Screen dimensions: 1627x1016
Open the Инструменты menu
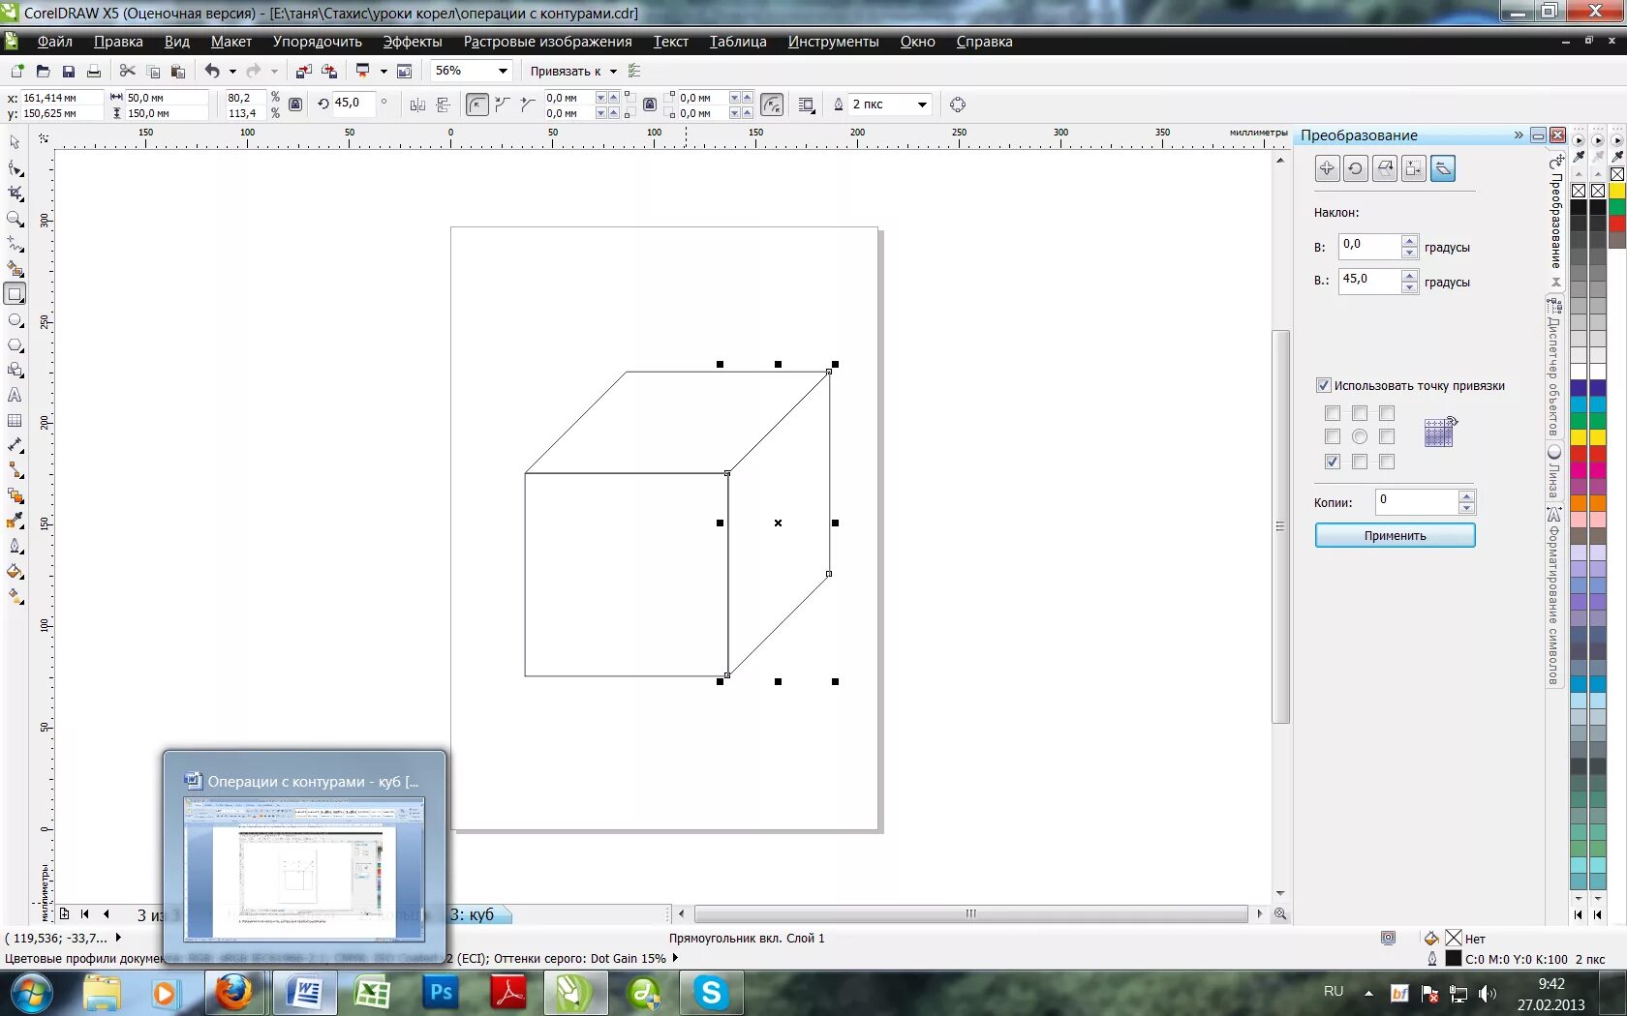click(833, 42)
